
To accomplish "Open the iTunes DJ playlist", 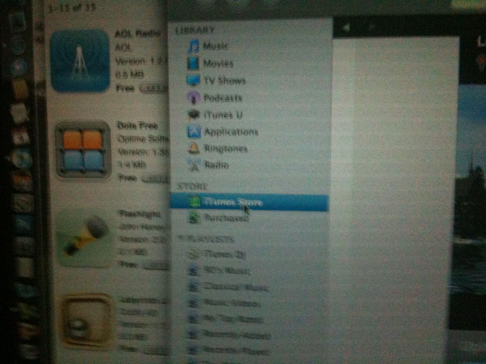I will [x=224, y=254].
